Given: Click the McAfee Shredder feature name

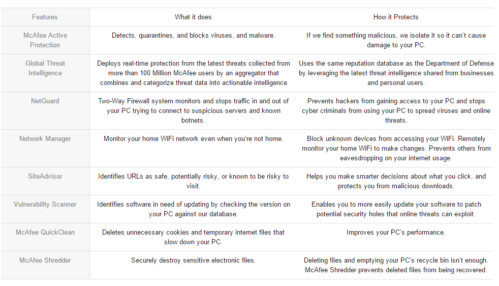Looking at the screenshot, I should 45,261.
